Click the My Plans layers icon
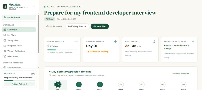Viewport: 202px width, 90px height. [x=5, y=35]
